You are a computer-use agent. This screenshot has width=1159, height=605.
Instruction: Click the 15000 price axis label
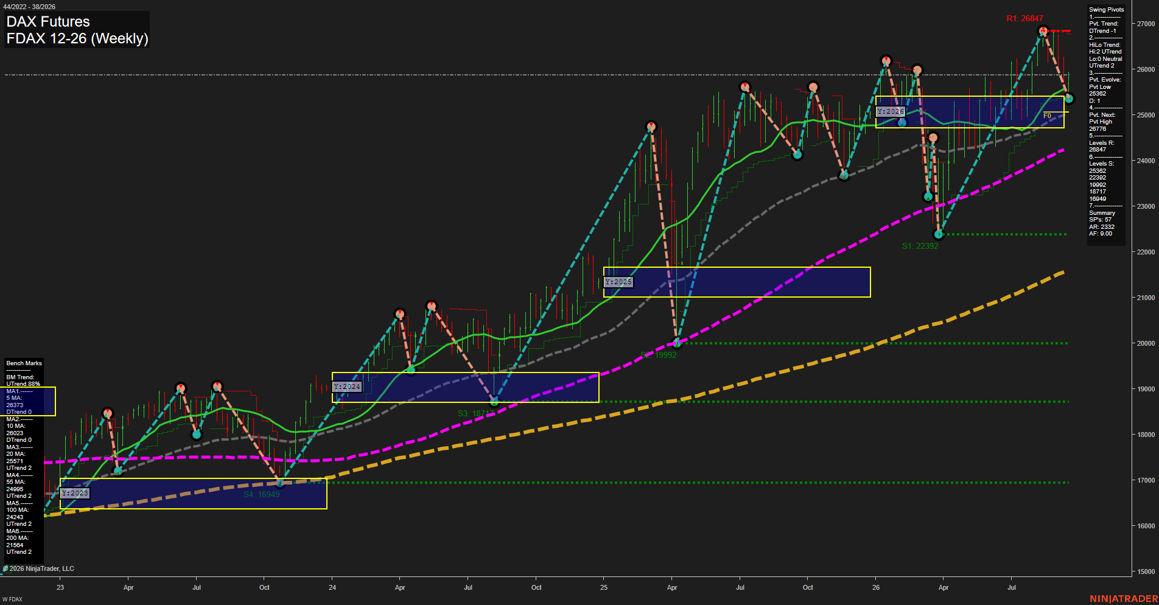point(1146,572)
